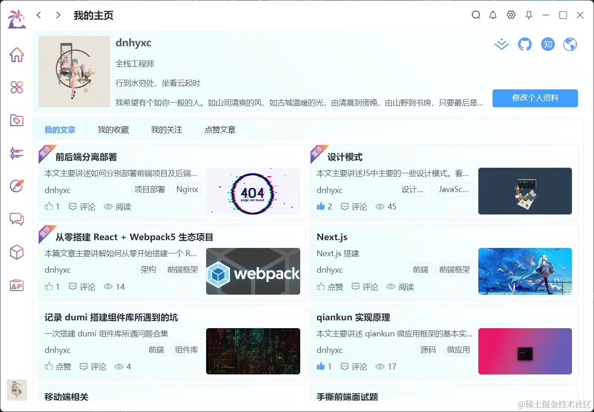Open comments on qiankun 实现原理 article
This screenshot has width=594, height=412.
point(354,367)
